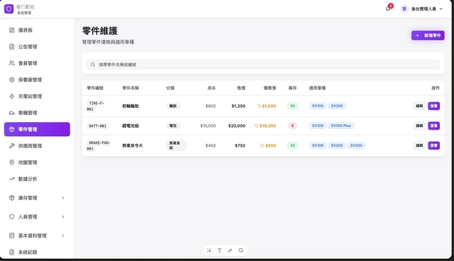This screenshot has height=261, width=454.
Task: Click the tag icon beside $650 price
Action: pyautogui.click(x=262, y=145)
